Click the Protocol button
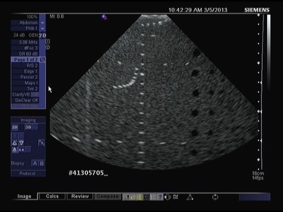 pos(28,174)
